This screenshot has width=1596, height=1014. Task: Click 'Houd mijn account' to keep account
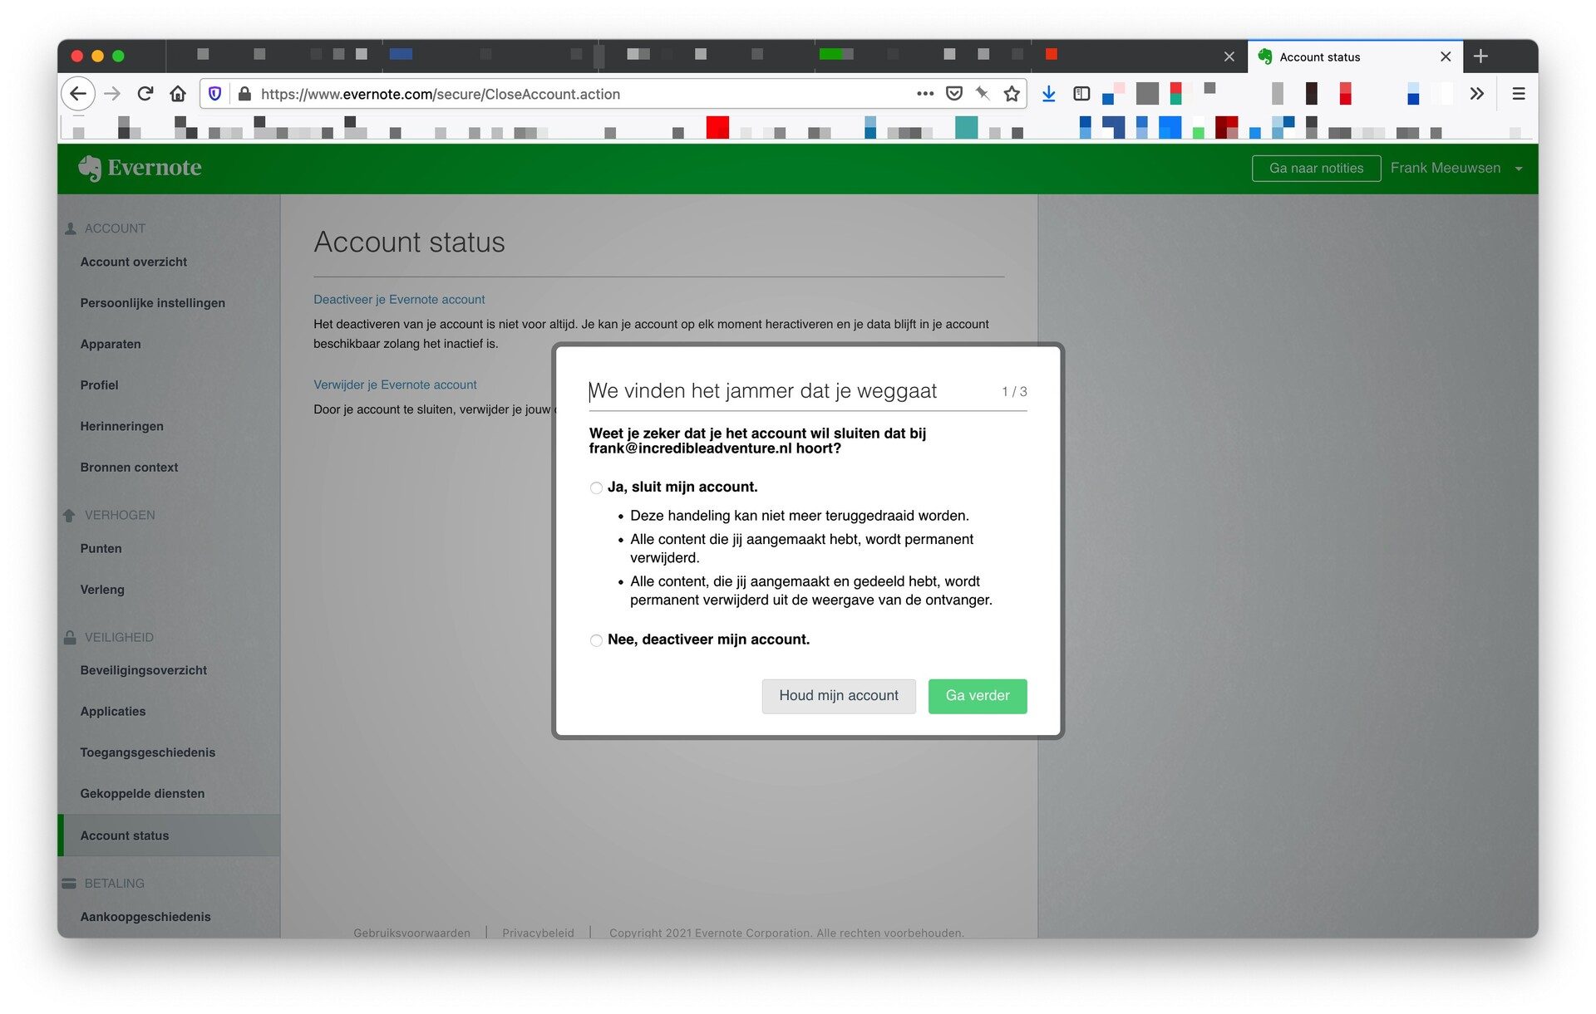[838, 694]
